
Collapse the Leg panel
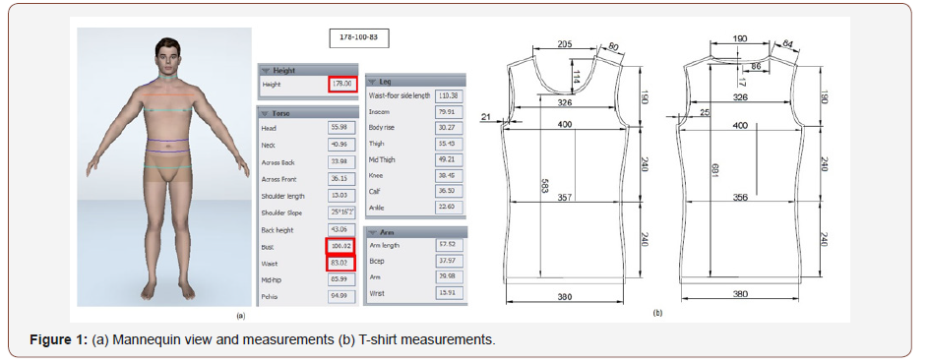(x=372, y=82)
